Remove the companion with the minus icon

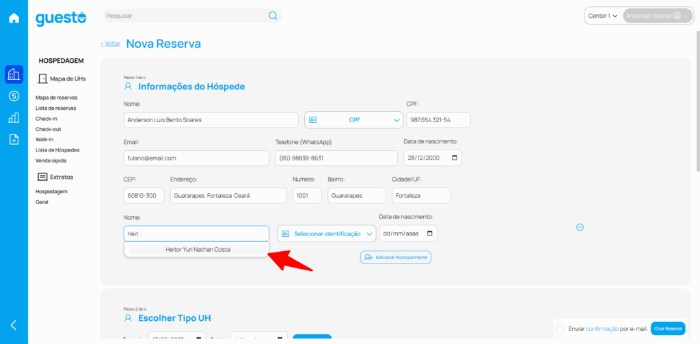580,227
